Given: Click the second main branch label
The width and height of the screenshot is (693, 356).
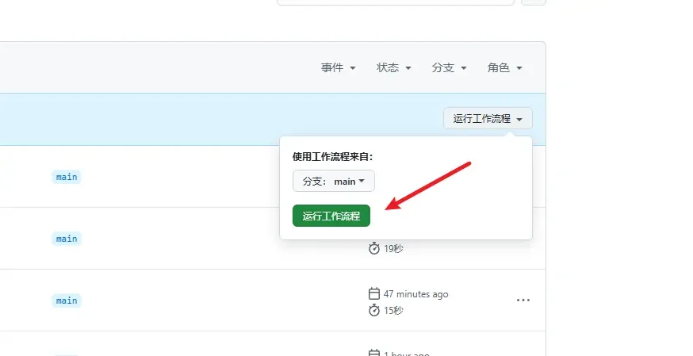Looking at the screenshot, I should (67, 239).
